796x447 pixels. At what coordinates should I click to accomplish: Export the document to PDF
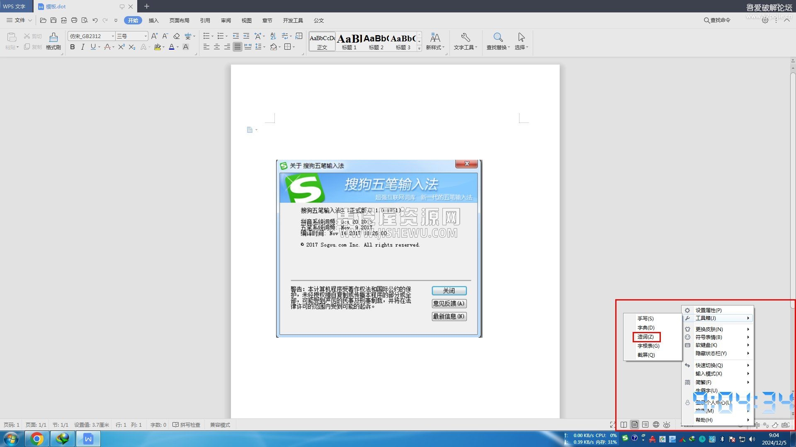(64, 20)
